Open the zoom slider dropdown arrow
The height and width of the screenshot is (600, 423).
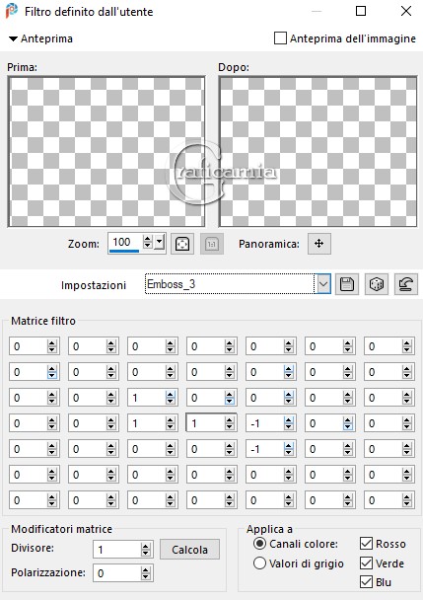click(160, 242)
